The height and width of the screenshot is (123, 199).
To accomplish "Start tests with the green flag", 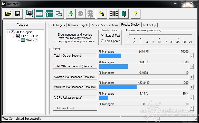I will pos(71,14).
